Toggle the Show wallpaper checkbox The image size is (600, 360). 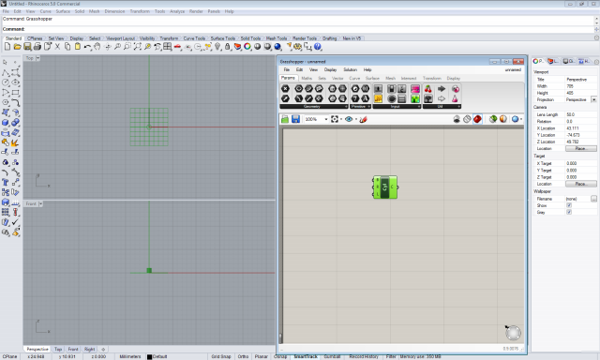pyautogui.click(x=569, y=205)
